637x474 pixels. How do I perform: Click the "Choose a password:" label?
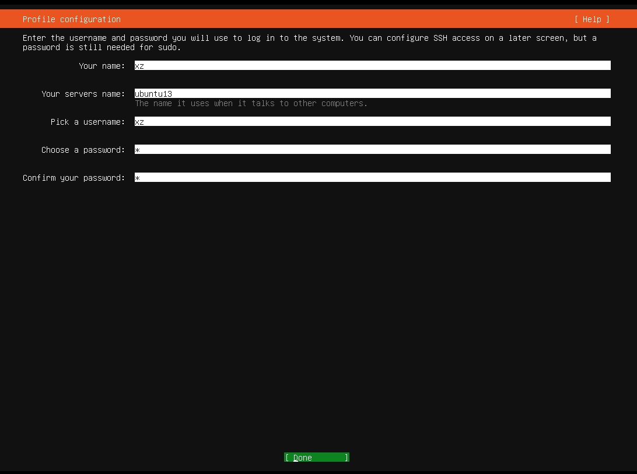point(83,150)
